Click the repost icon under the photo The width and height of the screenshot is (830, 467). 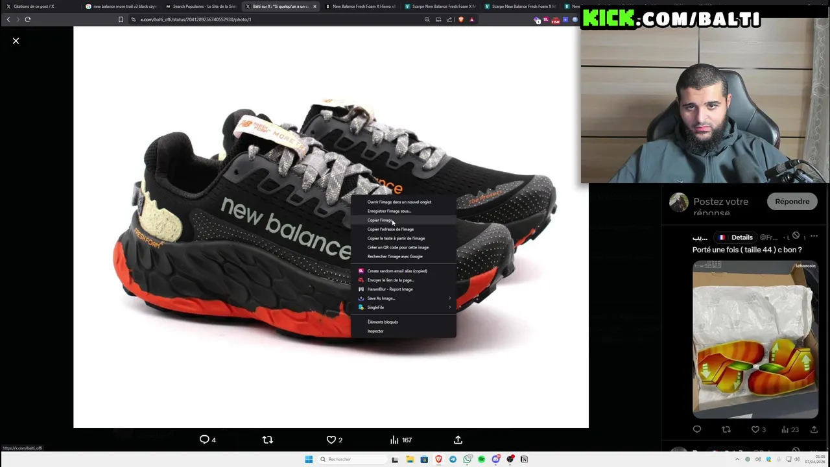(x=268, y=440)
